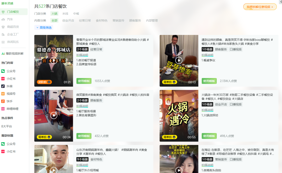
Task: Select the 顾客服务 content category
Action: point(135,20)
